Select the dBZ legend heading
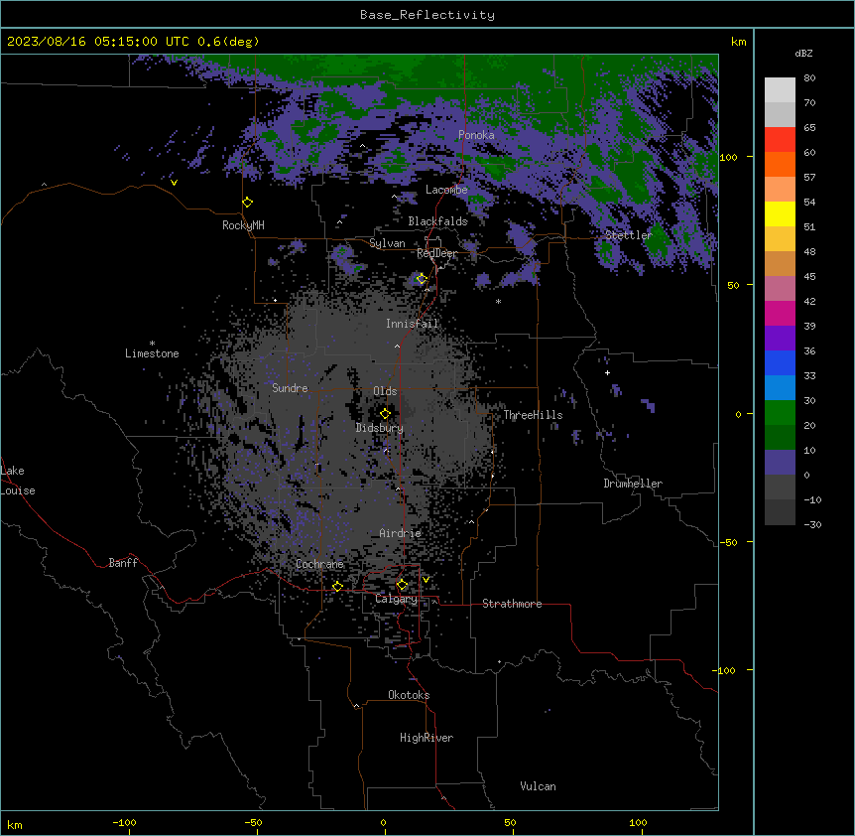 tap(803, 54)
